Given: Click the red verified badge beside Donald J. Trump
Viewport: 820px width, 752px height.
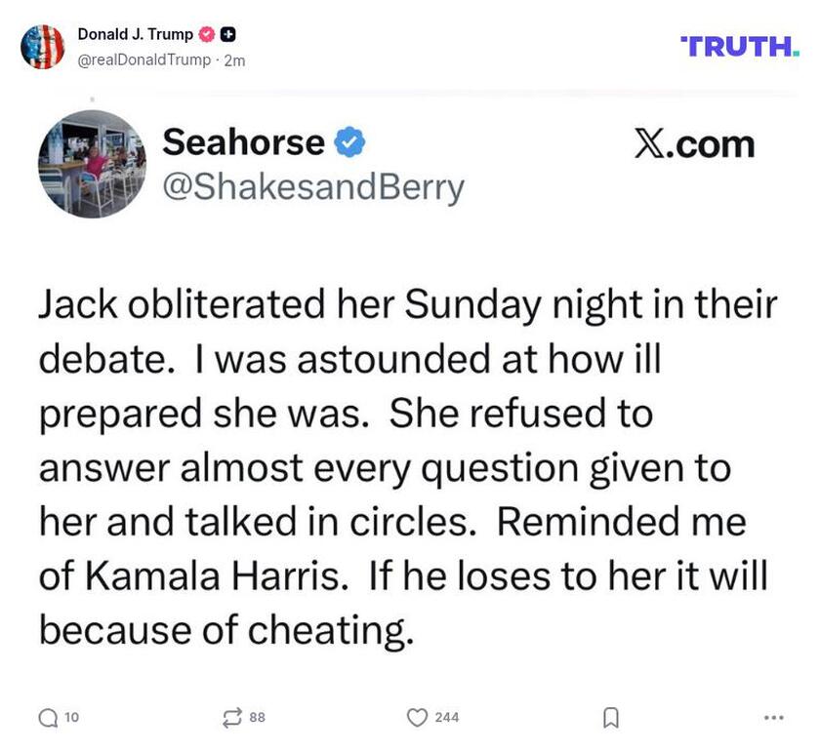Looking at the screenshot, I should [x=206, y=35].
